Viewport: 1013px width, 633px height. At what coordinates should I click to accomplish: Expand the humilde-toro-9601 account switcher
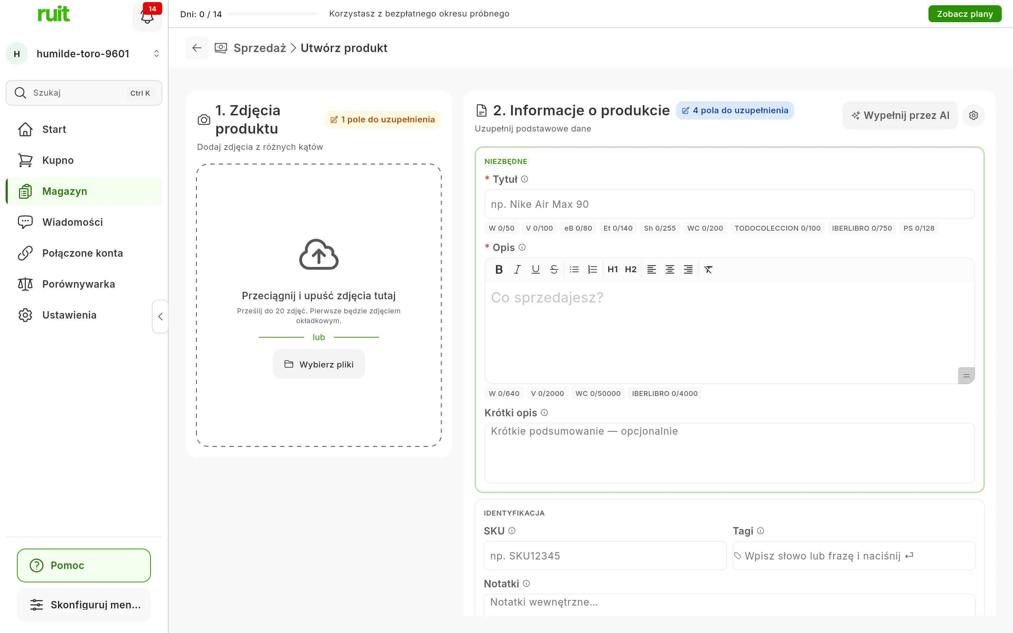(84, 53)
